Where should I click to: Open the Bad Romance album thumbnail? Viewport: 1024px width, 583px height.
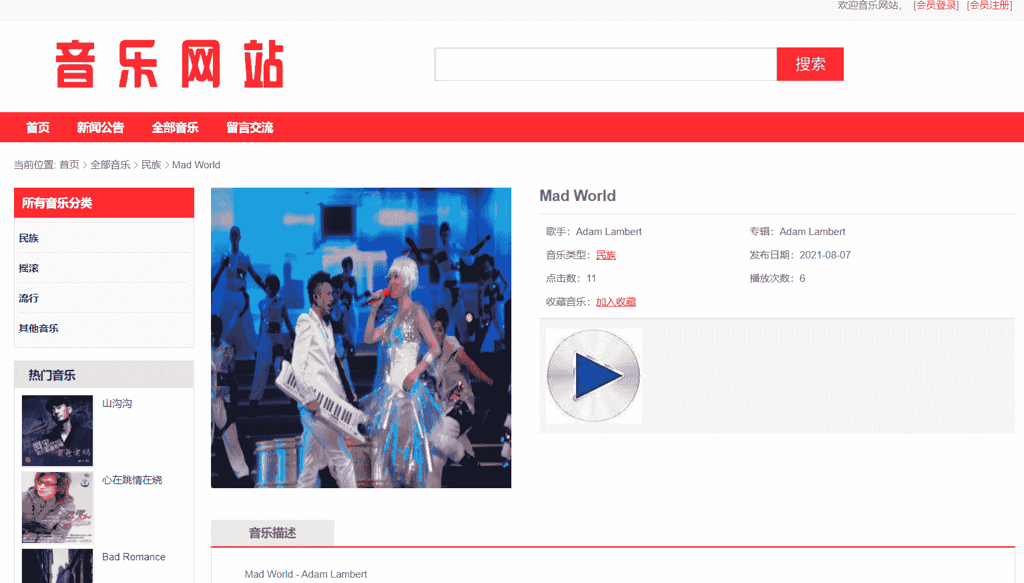coord(57,566)
